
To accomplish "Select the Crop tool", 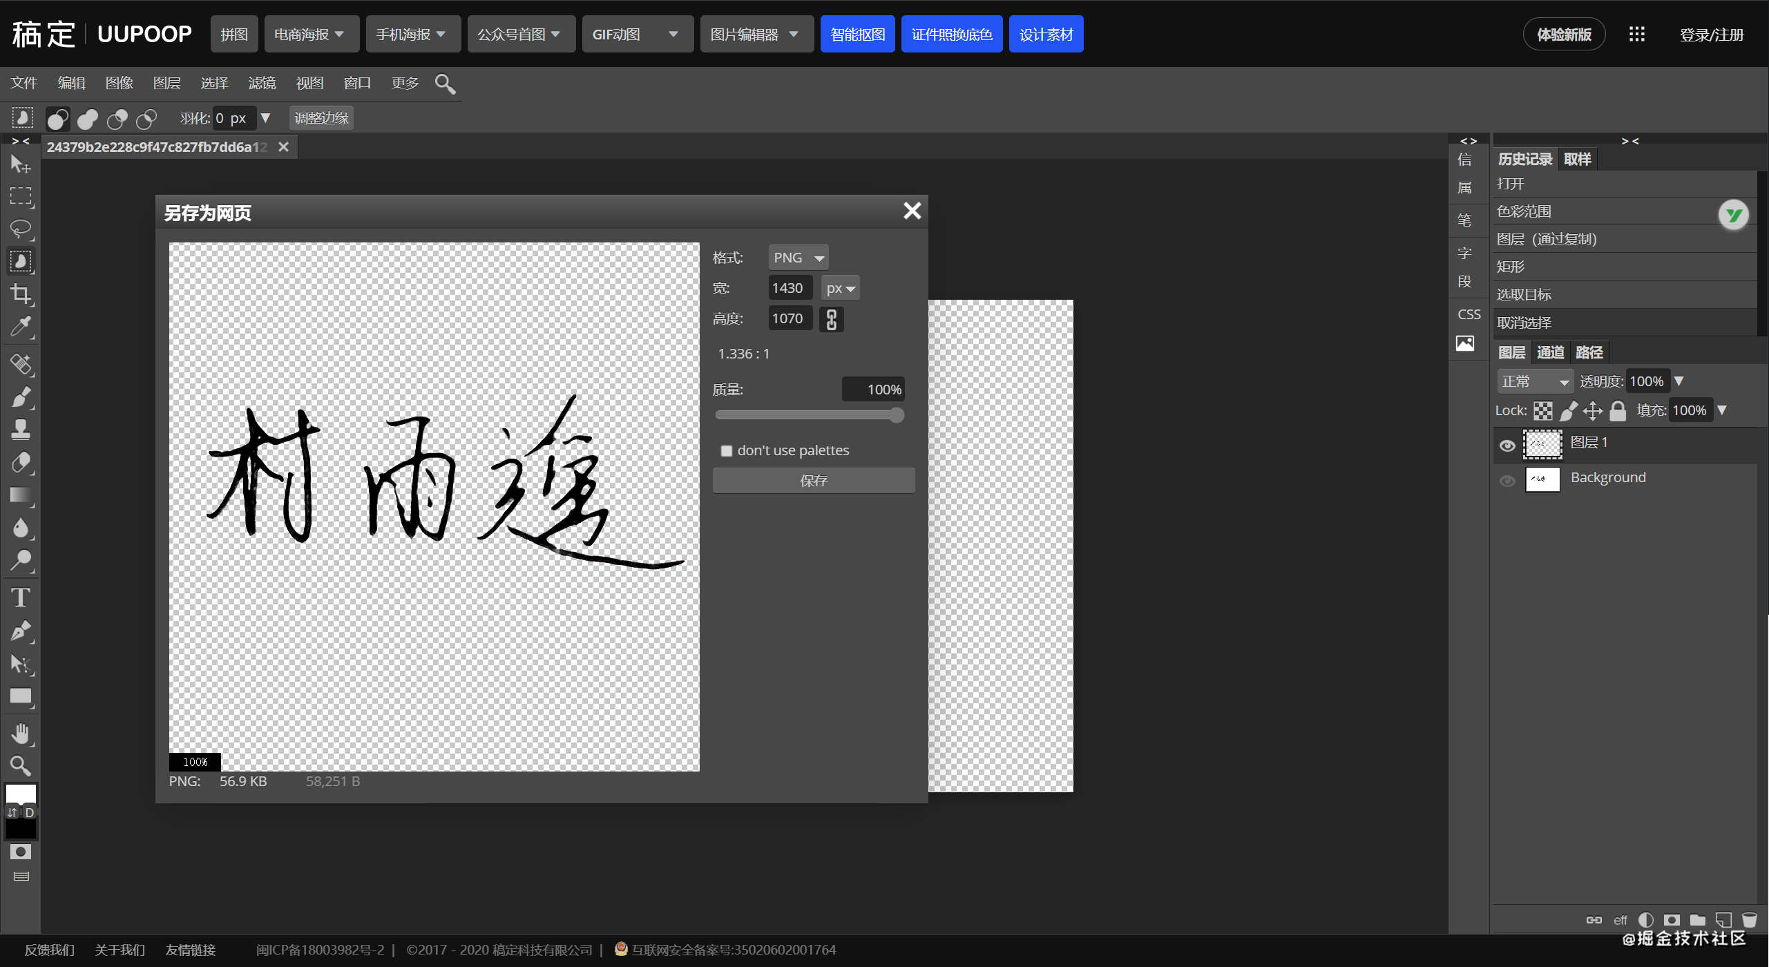I will point(21,294).
